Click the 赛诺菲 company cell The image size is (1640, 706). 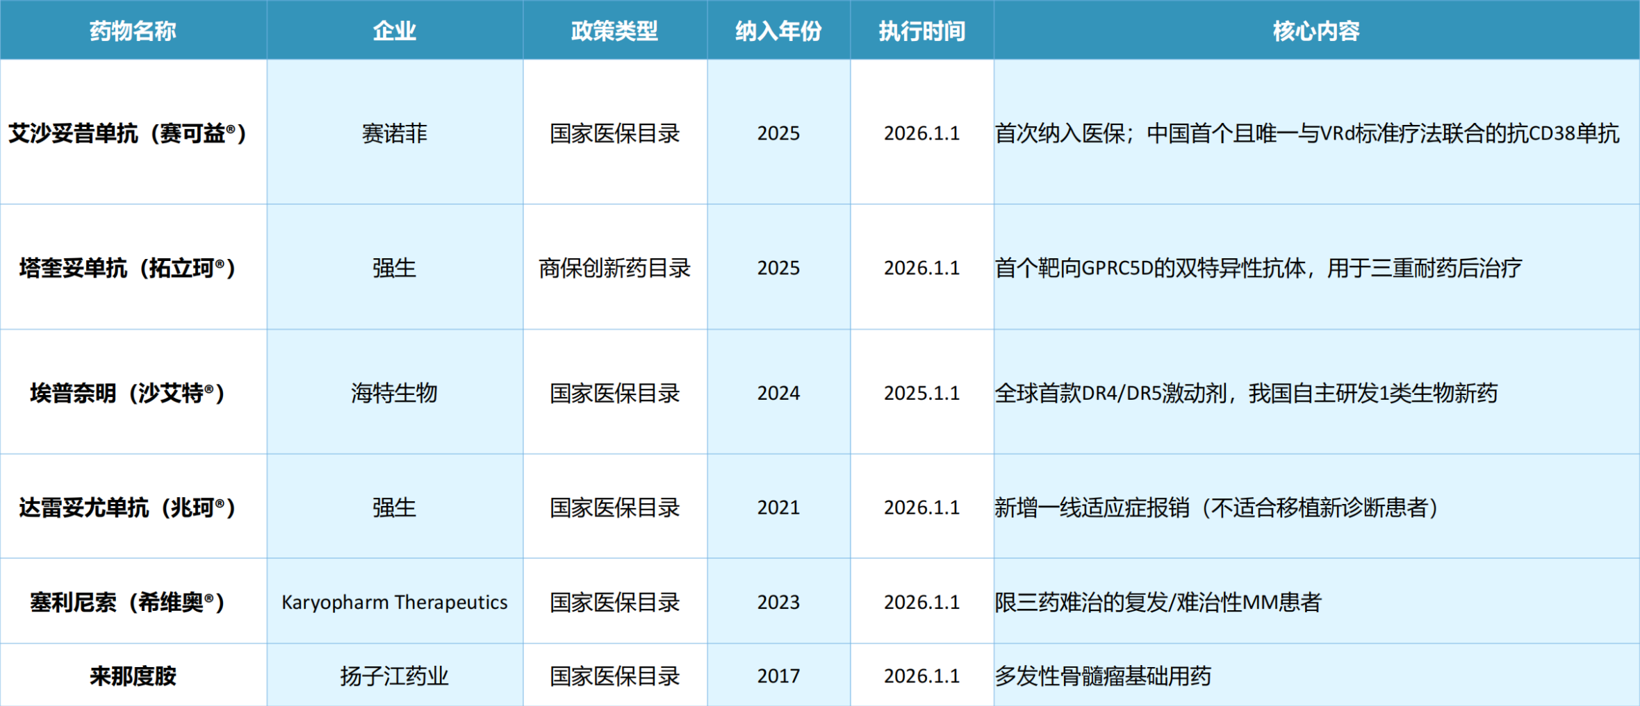pos(395,132)
